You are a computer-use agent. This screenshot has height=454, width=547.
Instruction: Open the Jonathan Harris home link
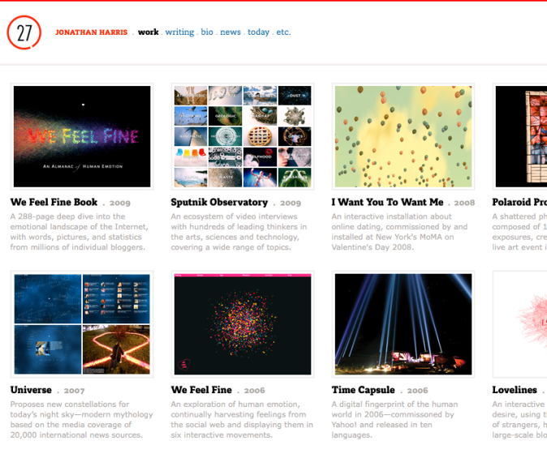(93, 32)
